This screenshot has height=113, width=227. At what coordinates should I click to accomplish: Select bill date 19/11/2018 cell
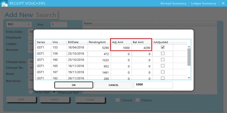(x=77, y=72)
